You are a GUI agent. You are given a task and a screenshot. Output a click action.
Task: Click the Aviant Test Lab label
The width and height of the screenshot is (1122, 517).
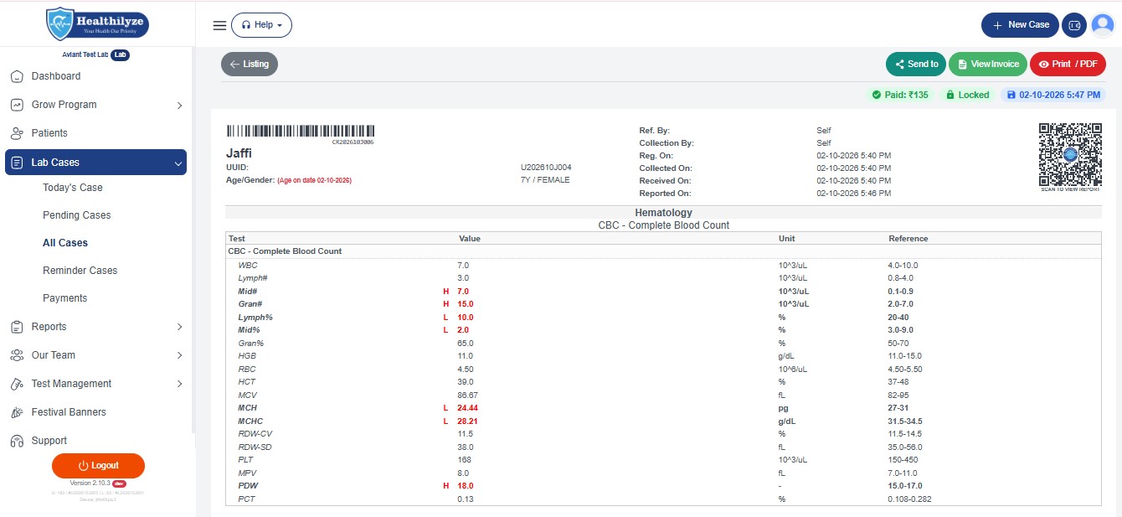click(85, 55)
